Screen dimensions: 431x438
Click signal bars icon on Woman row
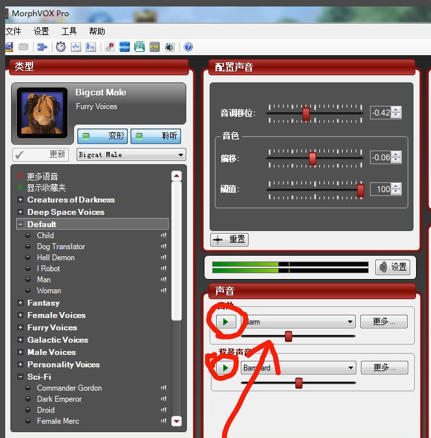[x=164, y=291]
